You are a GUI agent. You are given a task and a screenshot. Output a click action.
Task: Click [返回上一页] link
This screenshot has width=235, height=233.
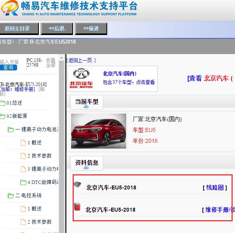point(81,60)
